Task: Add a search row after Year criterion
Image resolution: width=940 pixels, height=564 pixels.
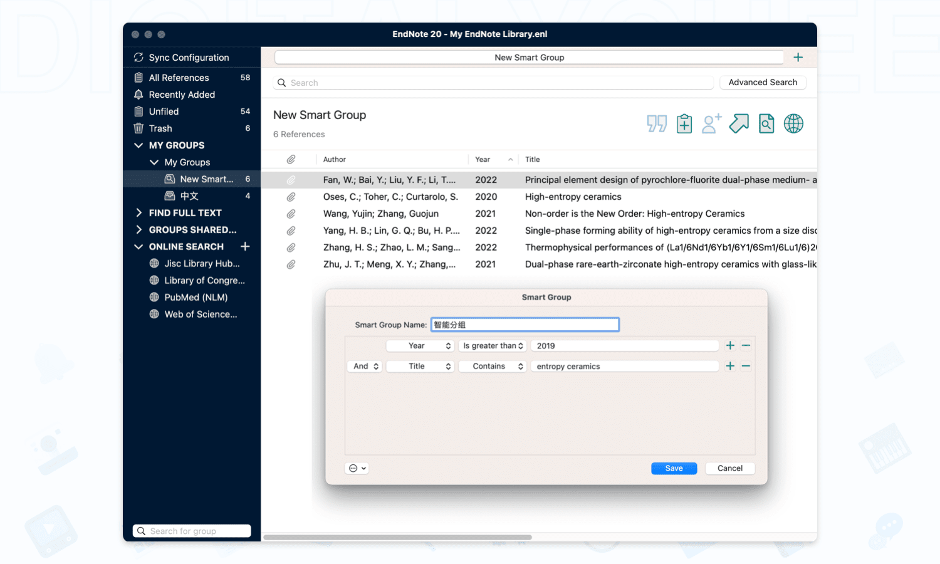Action: coord(730,345)
